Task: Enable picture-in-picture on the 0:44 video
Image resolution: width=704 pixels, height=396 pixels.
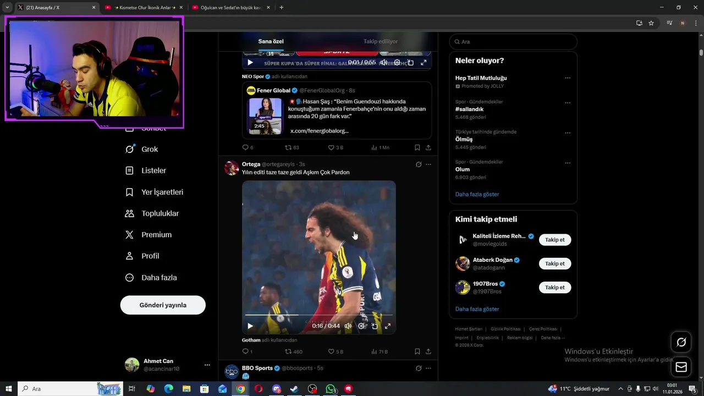Action: 375,326
